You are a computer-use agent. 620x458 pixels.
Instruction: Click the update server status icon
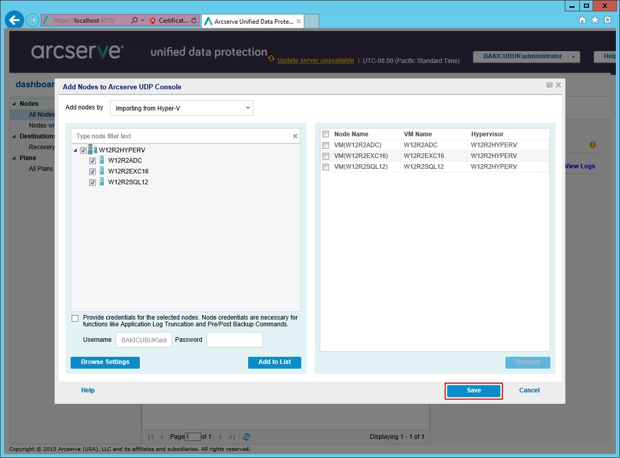coord(271,59)
